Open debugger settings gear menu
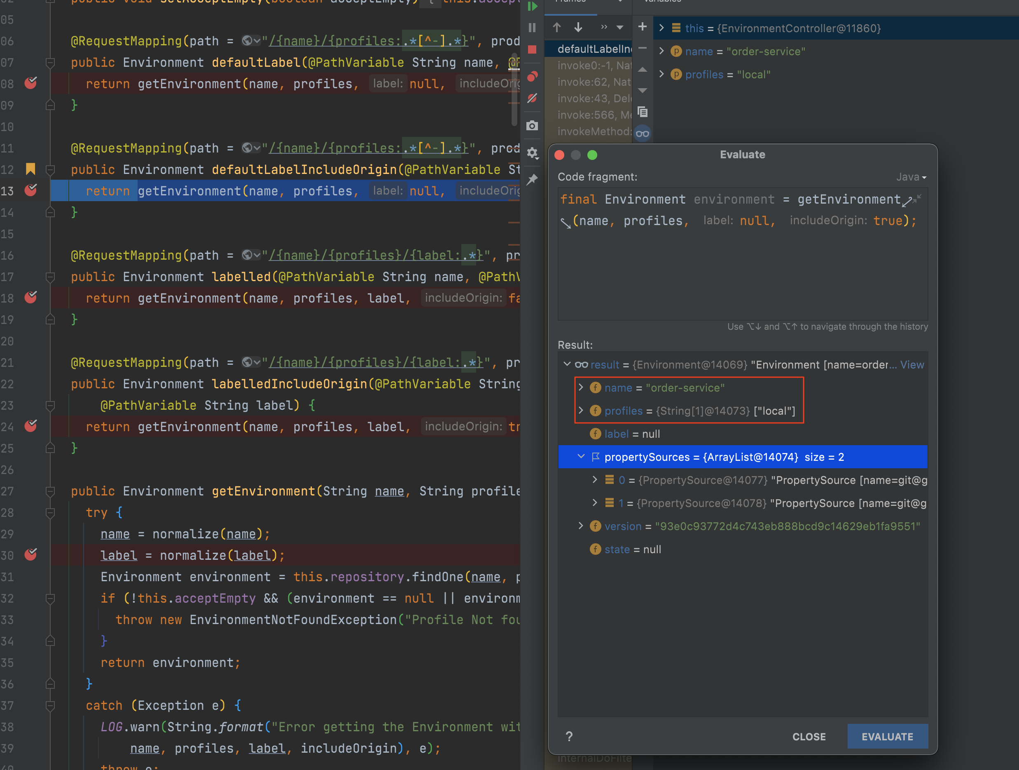The height and width of the screenshot is (770, 1019). [x=532, y=153]
